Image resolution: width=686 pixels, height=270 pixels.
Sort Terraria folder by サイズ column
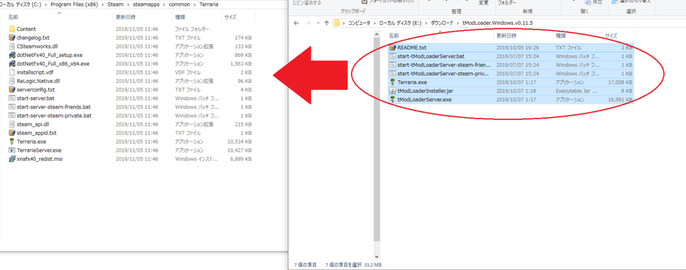pos(230,17)
